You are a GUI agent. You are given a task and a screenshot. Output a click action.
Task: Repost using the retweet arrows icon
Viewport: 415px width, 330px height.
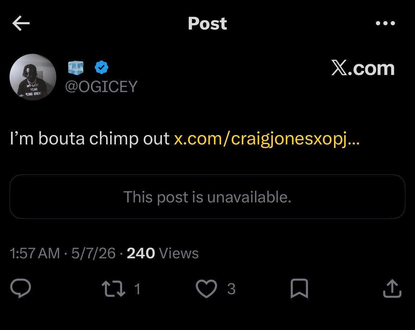tap(114, 289)
